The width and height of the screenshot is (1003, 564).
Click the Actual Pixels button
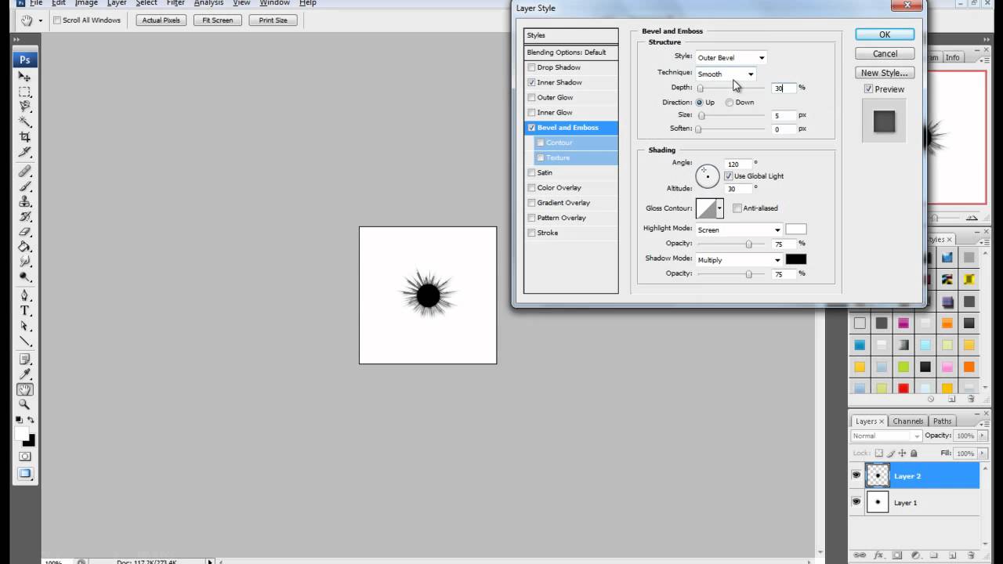tap(161, 20)
